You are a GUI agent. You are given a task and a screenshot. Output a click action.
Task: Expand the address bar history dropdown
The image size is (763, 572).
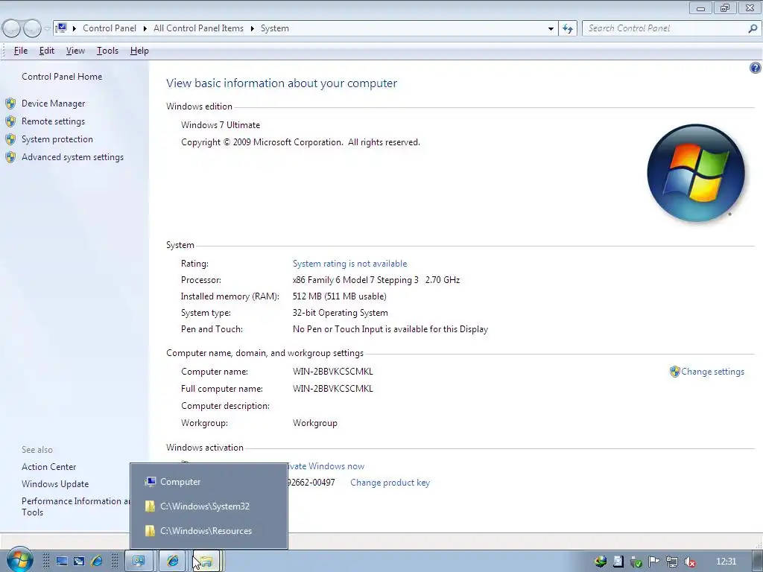point(551,29)
